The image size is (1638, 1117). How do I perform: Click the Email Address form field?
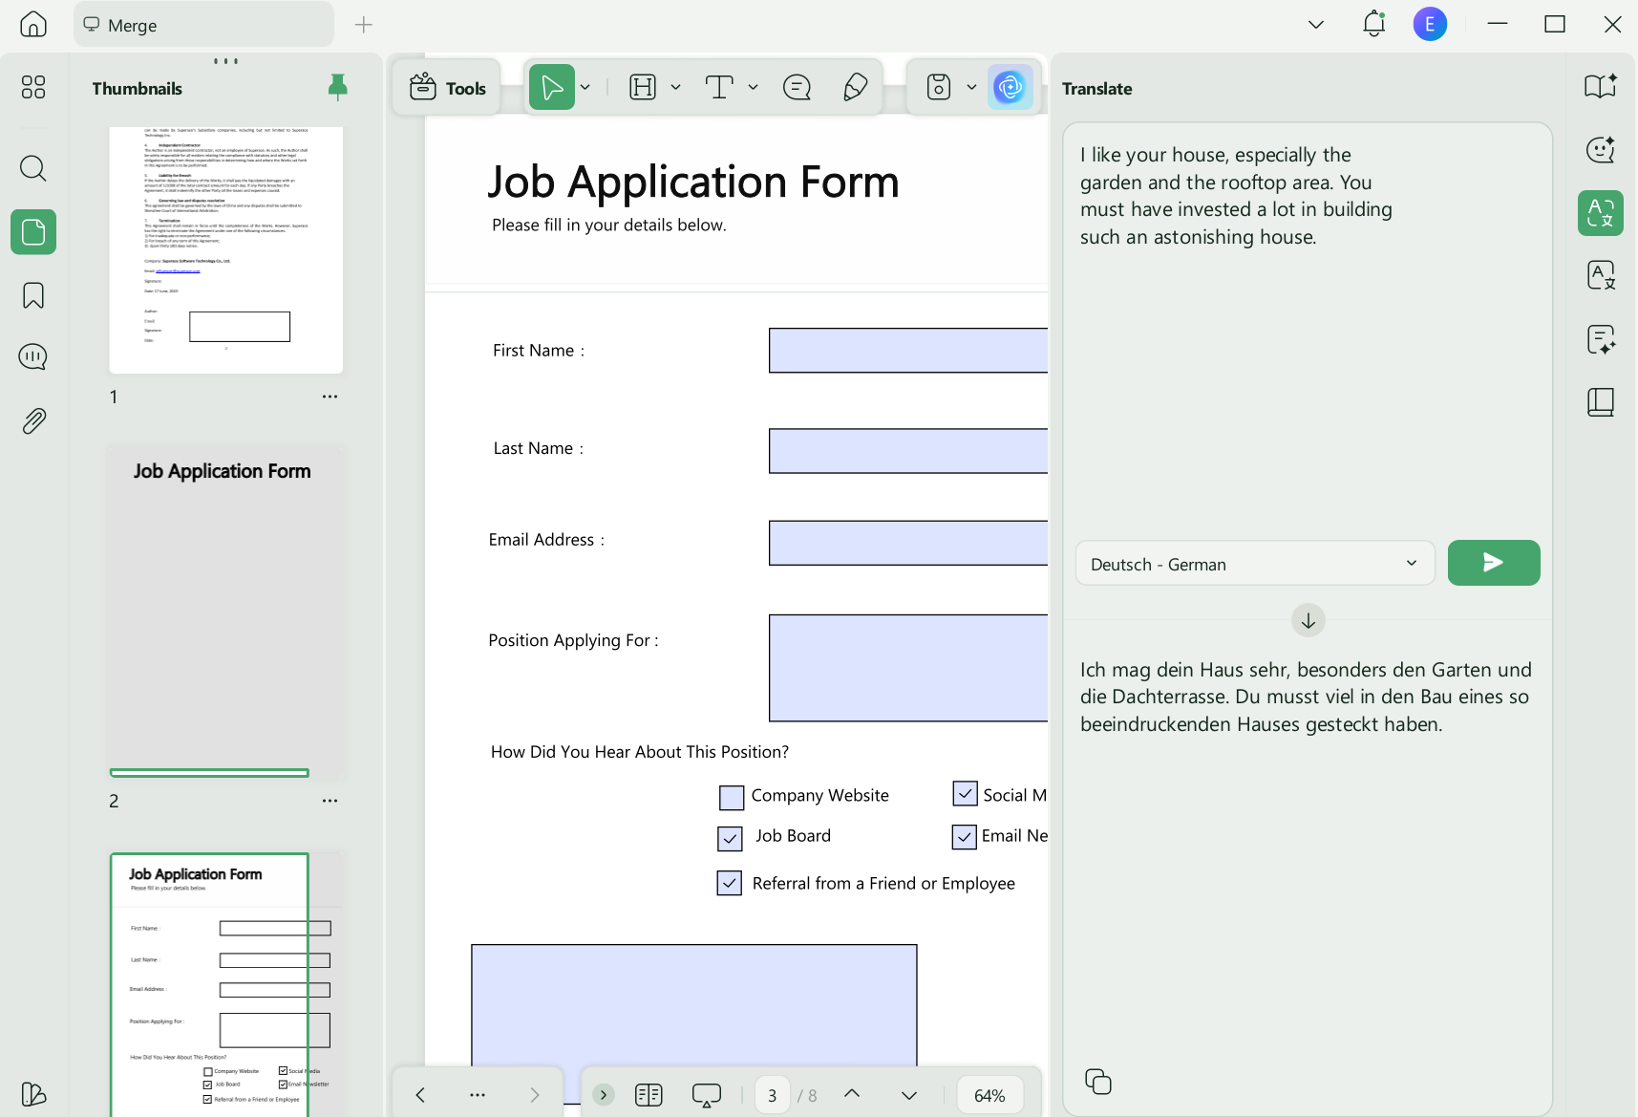point(908,543)
